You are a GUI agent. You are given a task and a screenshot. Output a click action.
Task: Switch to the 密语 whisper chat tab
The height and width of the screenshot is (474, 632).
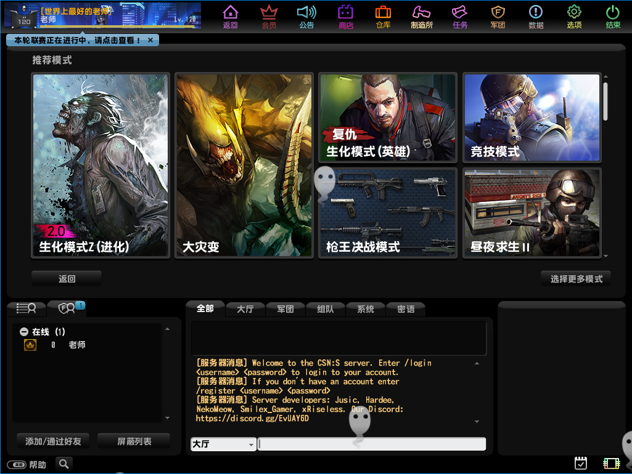[406, 309]
